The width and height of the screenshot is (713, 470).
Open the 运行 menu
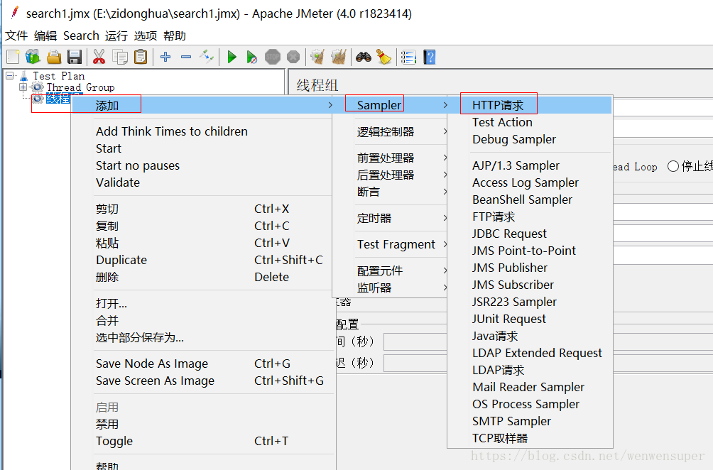[116, 35]
